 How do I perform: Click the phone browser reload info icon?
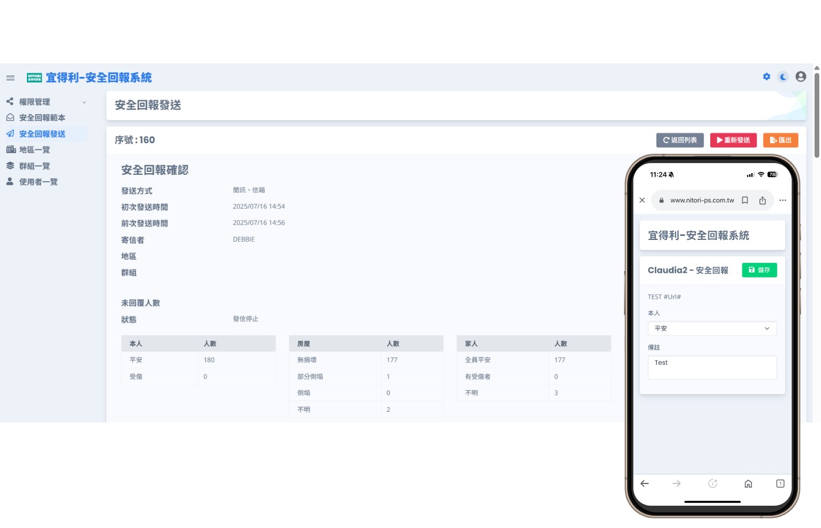pos(713,483)
